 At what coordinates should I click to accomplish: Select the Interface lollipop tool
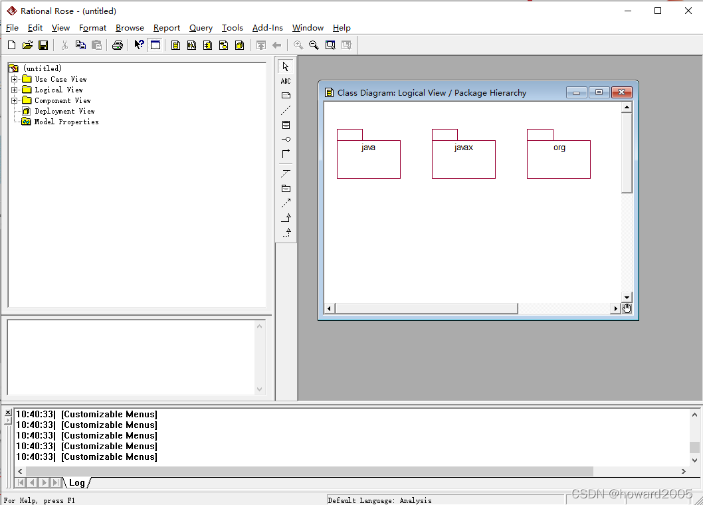(x=286, y=139)
